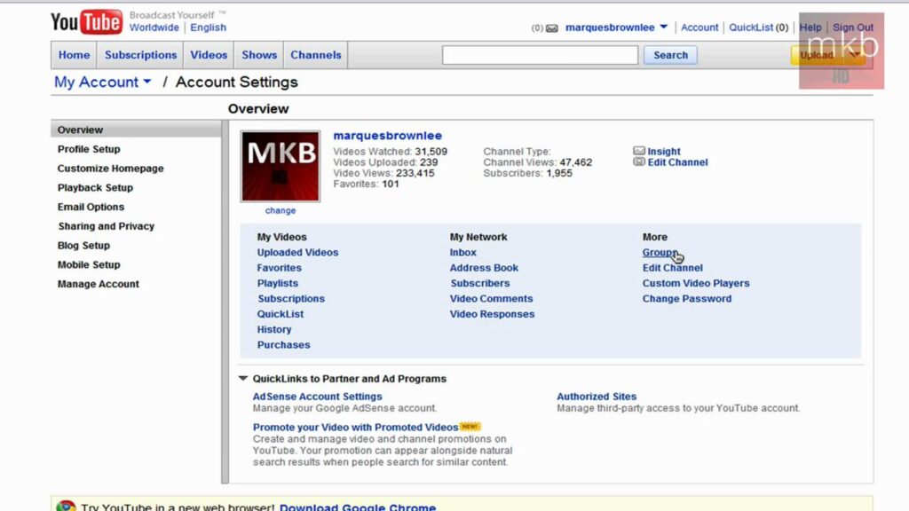The image size is (909, 511).
Task: Click the change link under avatar
Action: click(x=280, y=210)
